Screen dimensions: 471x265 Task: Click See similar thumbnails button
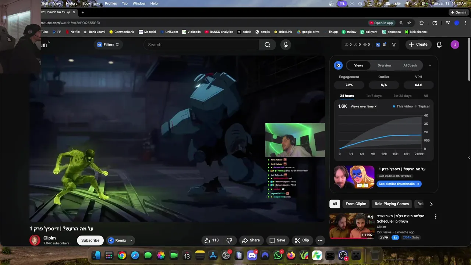(399, 184)
